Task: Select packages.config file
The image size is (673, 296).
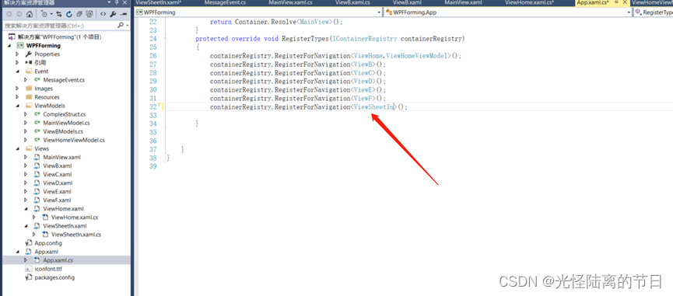Action: [x=54, y=277]
